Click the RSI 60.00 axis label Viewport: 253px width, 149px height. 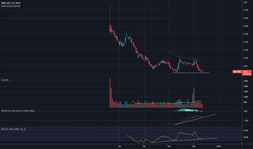tap(246, 131)
